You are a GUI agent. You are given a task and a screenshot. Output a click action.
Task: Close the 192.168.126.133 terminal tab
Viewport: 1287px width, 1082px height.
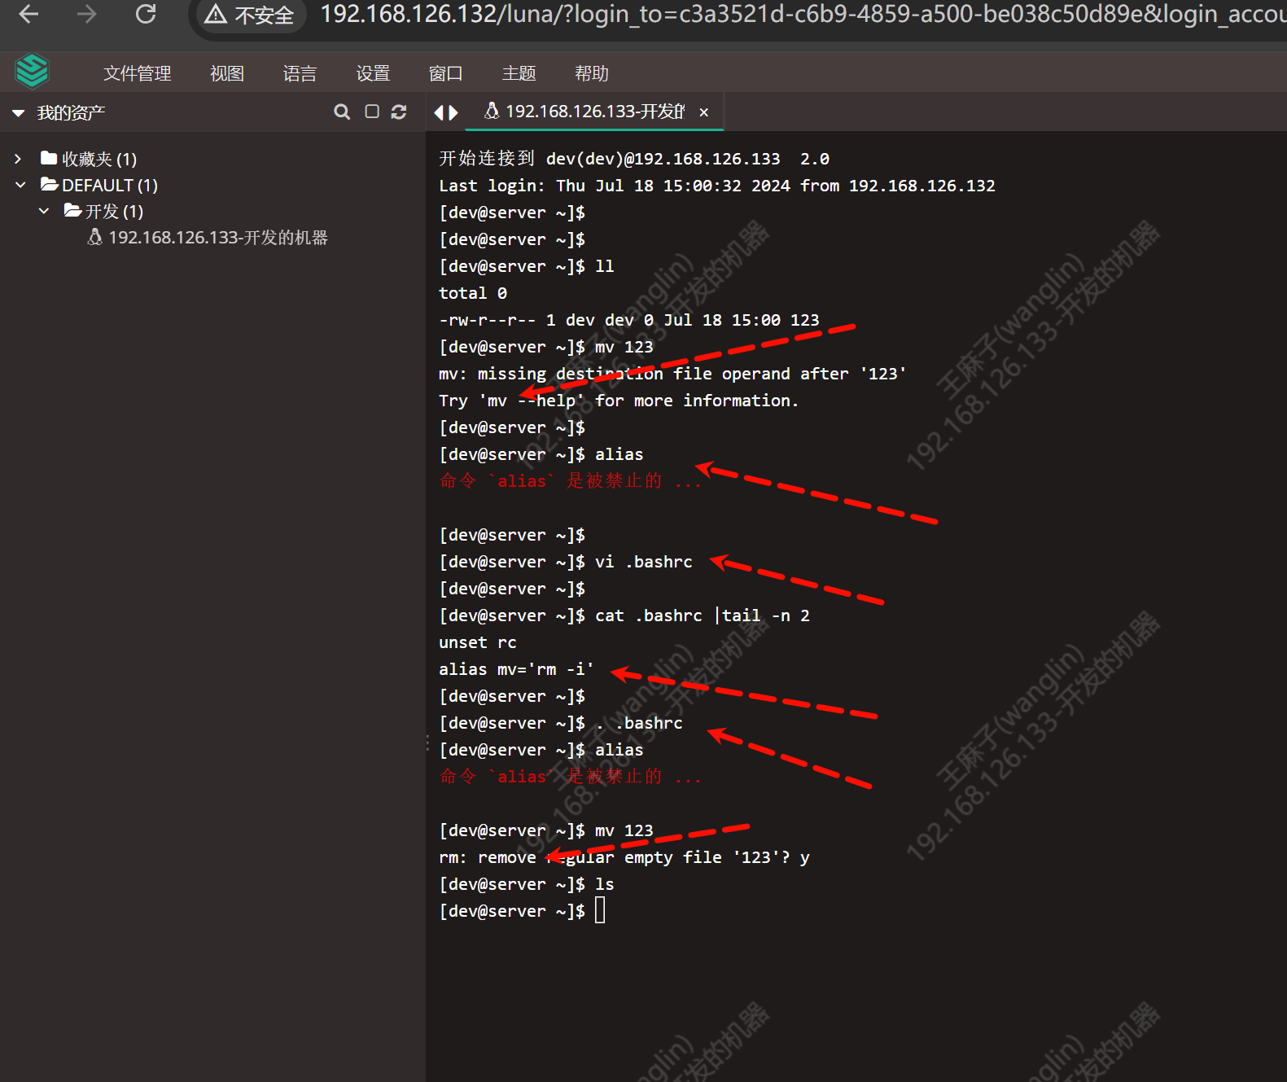pos(704,112)
